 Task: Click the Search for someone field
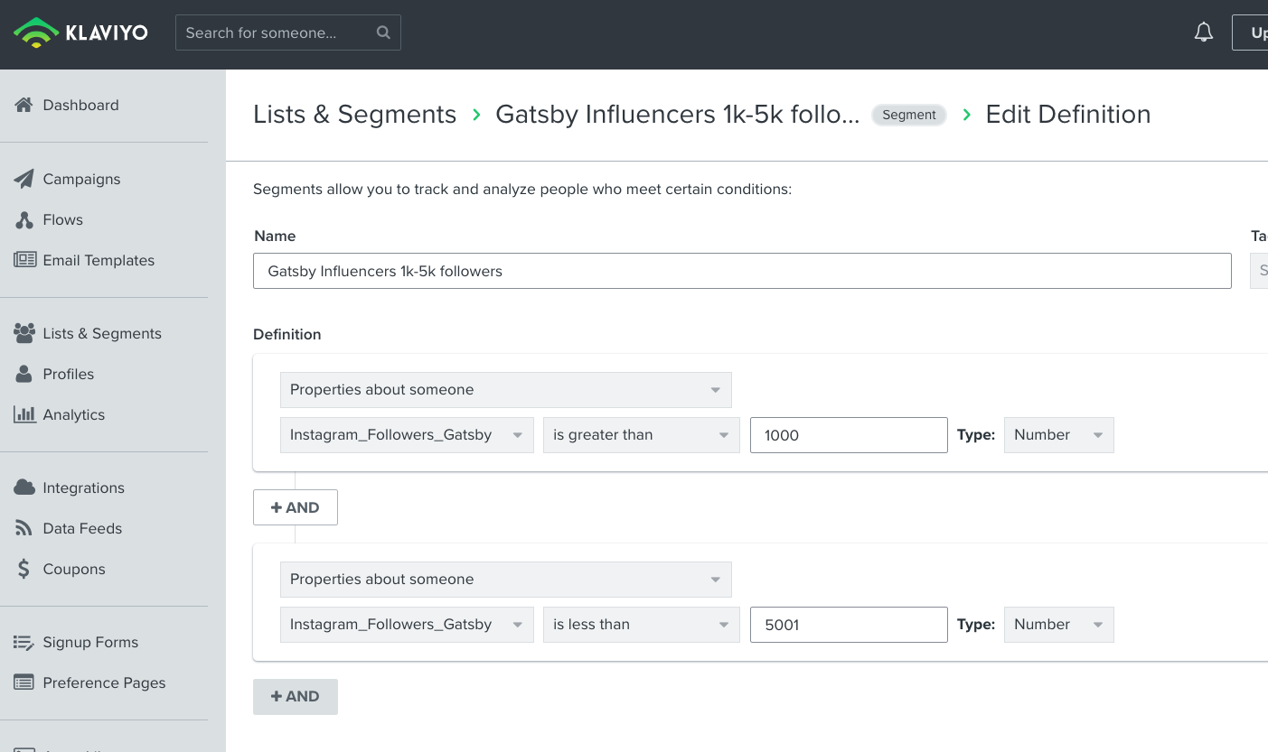[288, 32]
